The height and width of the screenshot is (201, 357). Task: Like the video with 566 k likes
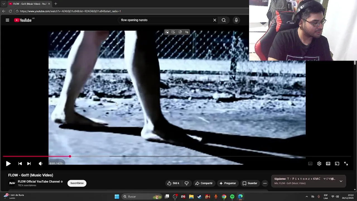pos(173,183)
